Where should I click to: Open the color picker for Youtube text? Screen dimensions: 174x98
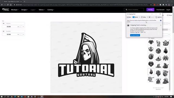tap(22, 35)
